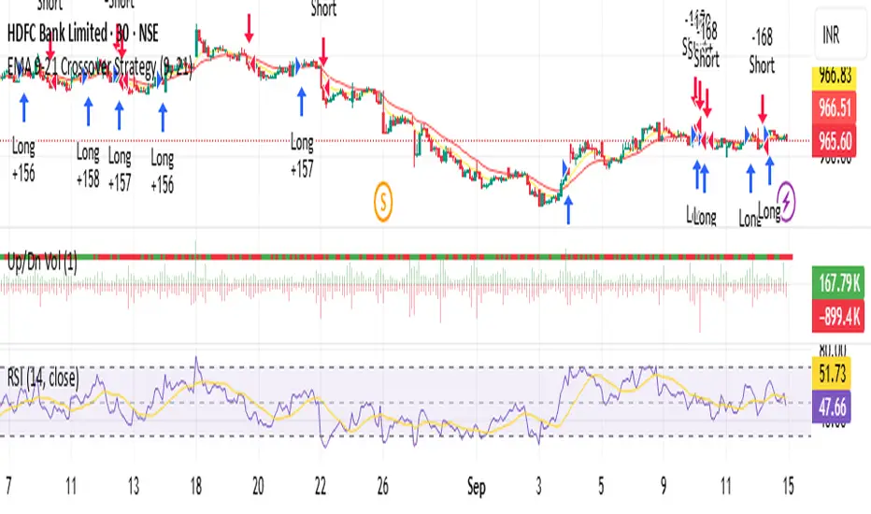Click the Long +156 trade marker label near date 7
The height and width of the screenshot is (514, 871).
[x=23, y=160]
